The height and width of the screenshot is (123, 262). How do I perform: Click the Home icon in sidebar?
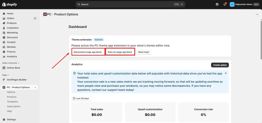pos(4,14)
